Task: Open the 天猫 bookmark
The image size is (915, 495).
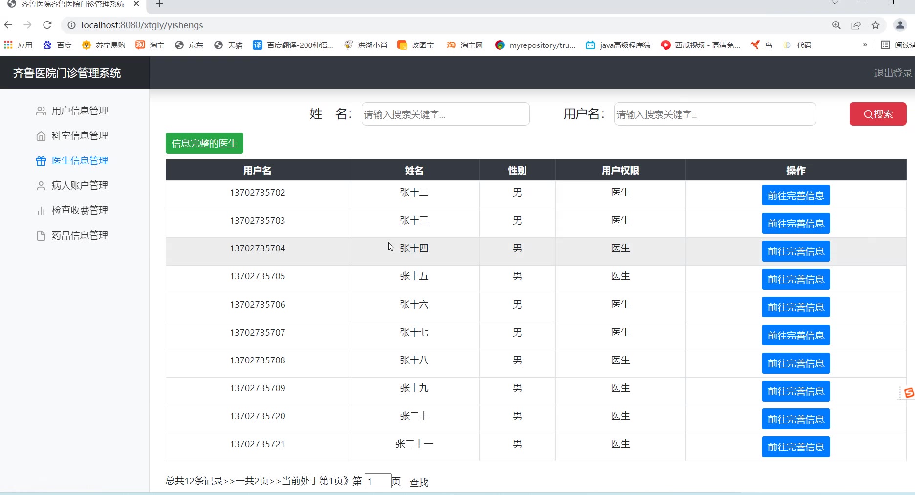Action: (x=228, y=45)
